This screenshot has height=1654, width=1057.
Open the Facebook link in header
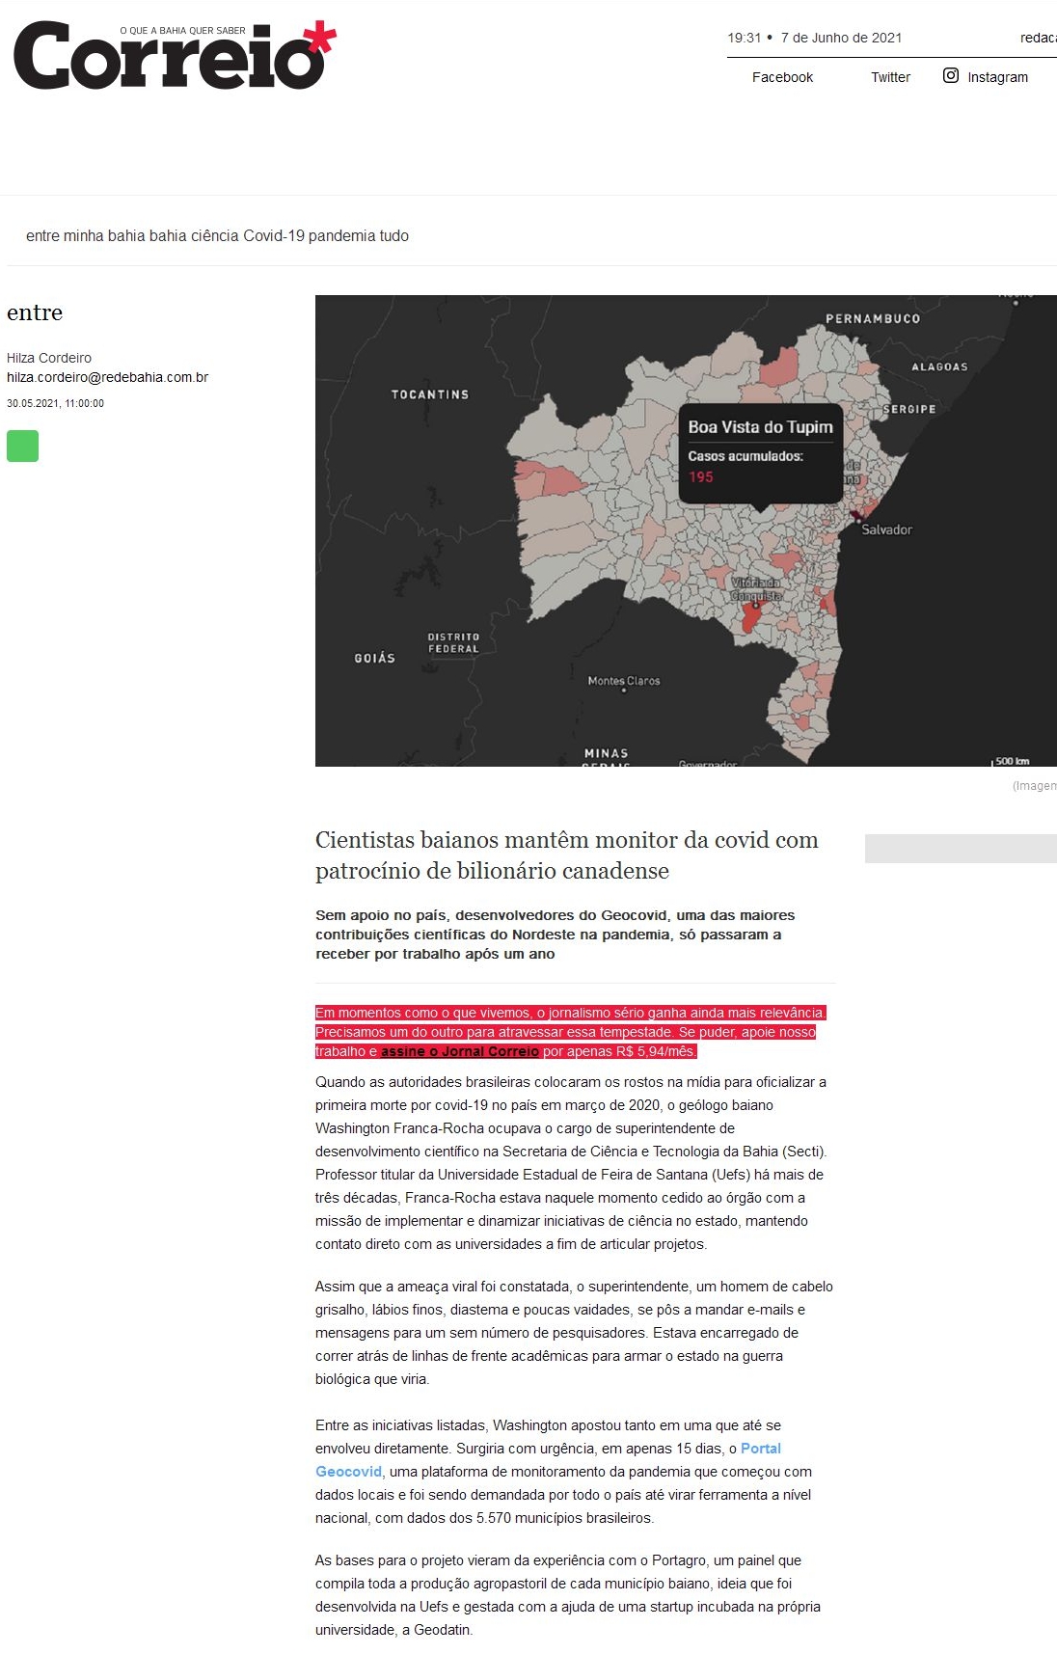point(782,77)
